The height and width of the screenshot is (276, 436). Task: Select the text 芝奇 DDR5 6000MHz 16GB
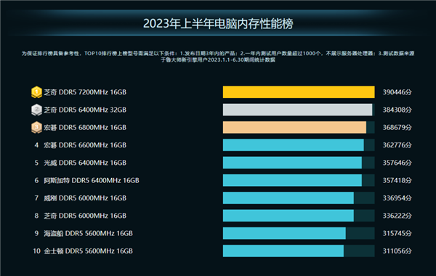[x=85, y=216]
